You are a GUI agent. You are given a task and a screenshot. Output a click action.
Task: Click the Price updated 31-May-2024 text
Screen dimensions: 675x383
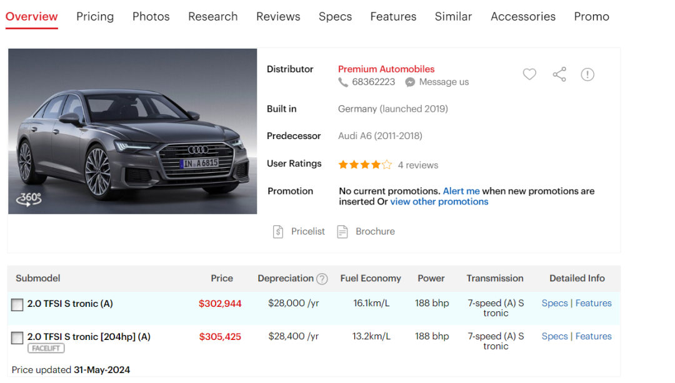coord(71,370)
